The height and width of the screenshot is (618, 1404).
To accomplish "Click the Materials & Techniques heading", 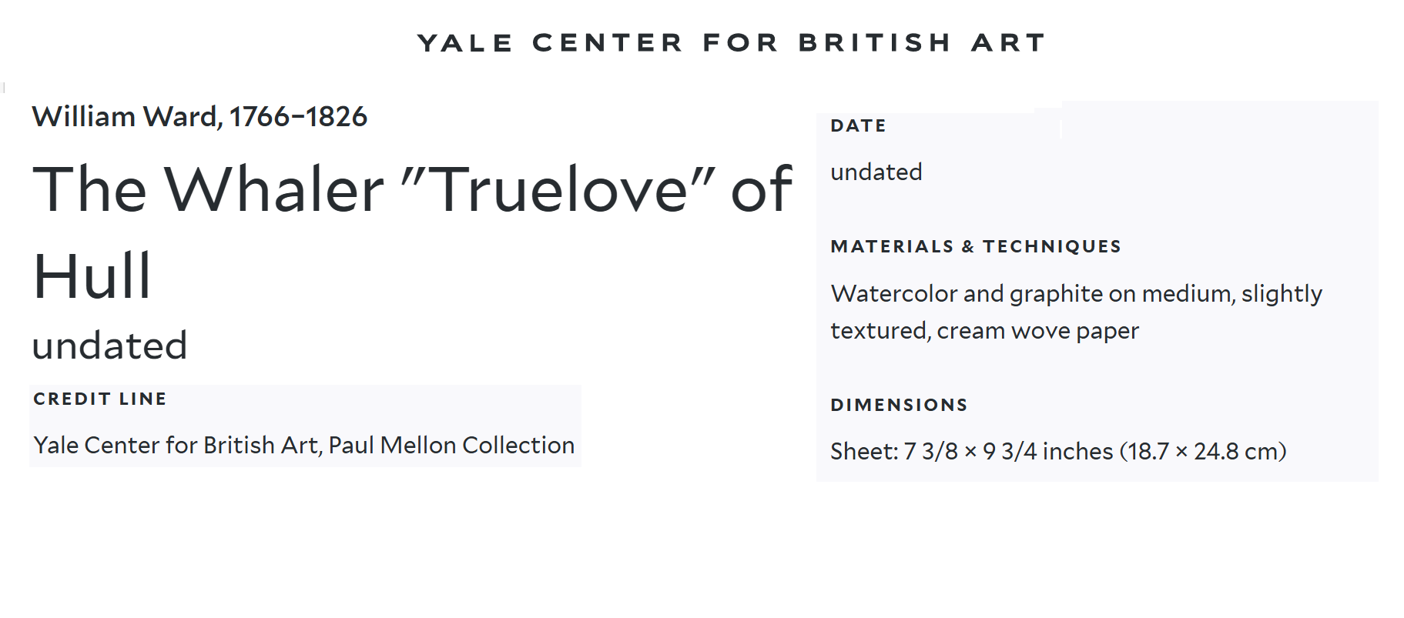I will click(x=976, y=246).
